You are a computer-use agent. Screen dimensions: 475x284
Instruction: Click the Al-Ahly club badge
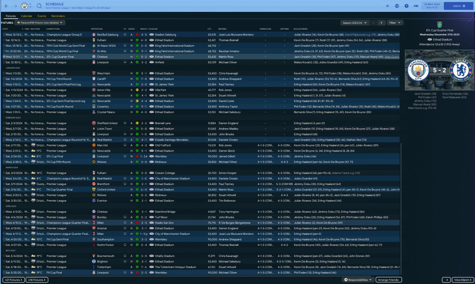[x=94, y=51]
